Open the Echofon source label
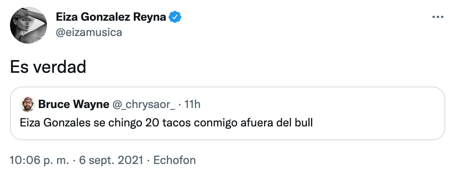Image resolution: width=456 pixels, height=177 pixels. pos(175,160)
